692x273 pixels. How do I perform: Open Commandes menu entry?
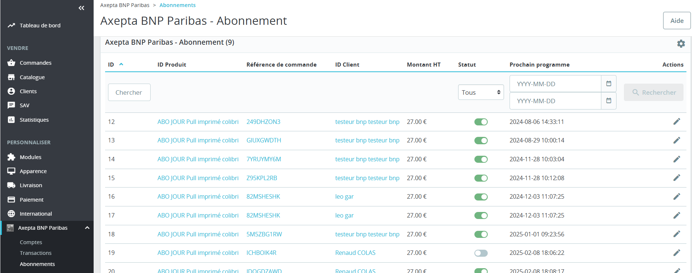pyautogui.click(x=36, y=63)
